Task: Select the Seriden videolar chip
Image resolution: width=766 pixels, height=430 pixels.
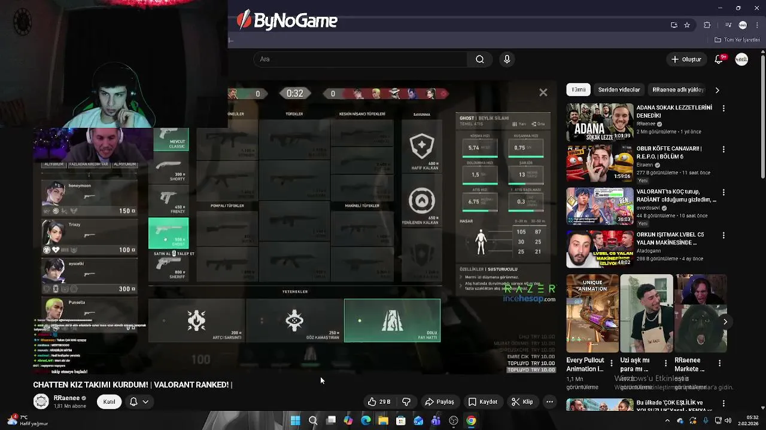Action: pyautogui.click(x=619, y=90)
